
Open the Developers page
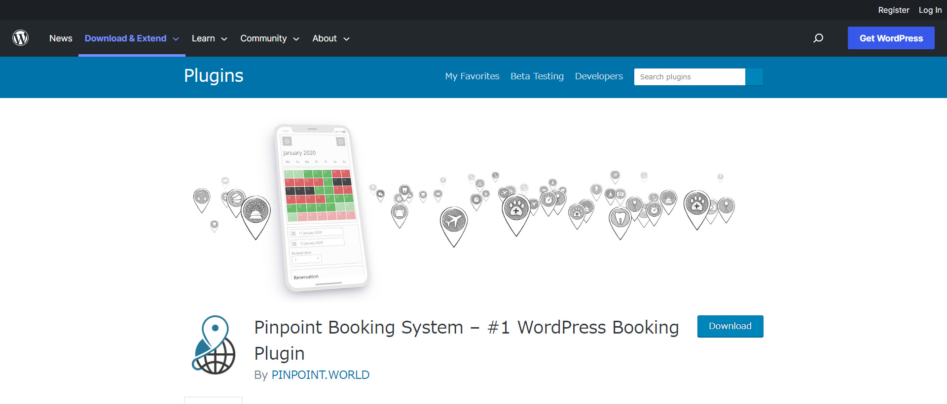[x=599, y=76]
